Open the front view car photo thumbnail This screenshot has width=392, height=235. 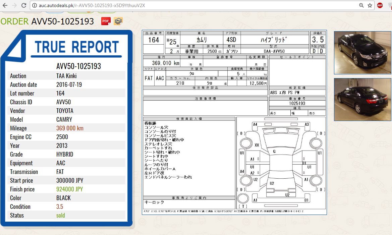(362, 53)
